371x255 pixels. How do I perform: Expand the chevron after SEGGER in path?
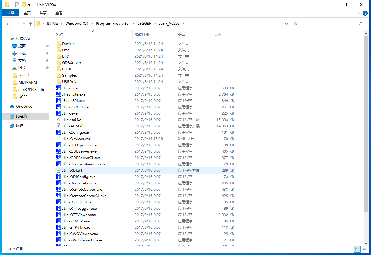tap(156, 24)
